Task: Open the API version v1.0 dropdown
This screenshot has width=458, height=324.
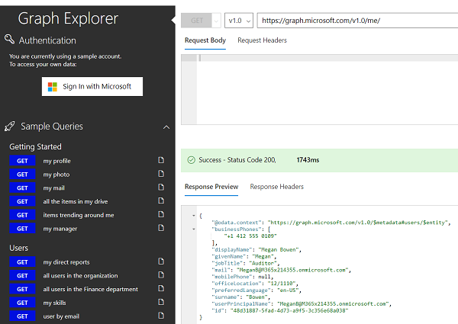Action: pyautogui.click(x=237, y=21)
